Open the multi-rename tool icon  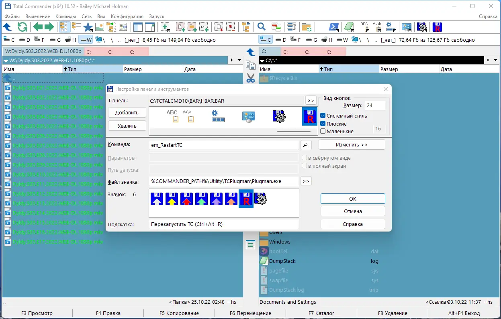coord(291,27)
